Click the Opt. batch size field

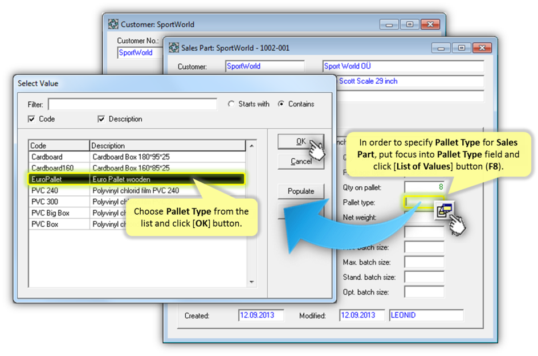424,292
